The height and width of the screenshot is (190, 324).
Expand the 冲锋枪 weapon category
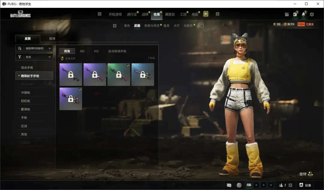click(x=25, y=93)
